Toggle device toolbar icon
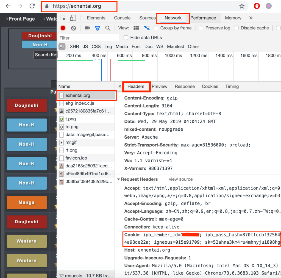Screen dimensions: 281x278 pyautogui.click(x=73, y=18)
